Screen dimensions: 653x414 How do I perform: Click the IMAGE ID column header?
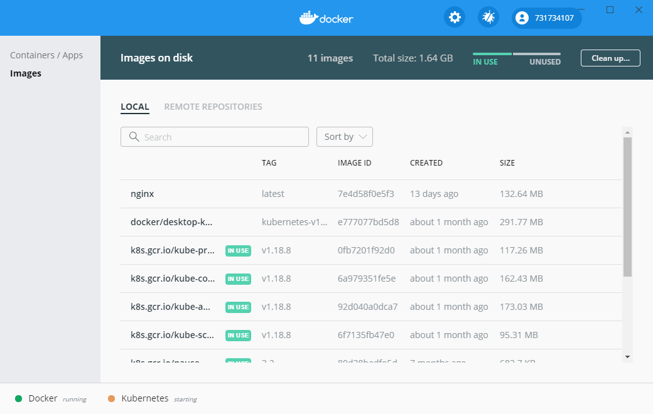[x=354, y=163]
